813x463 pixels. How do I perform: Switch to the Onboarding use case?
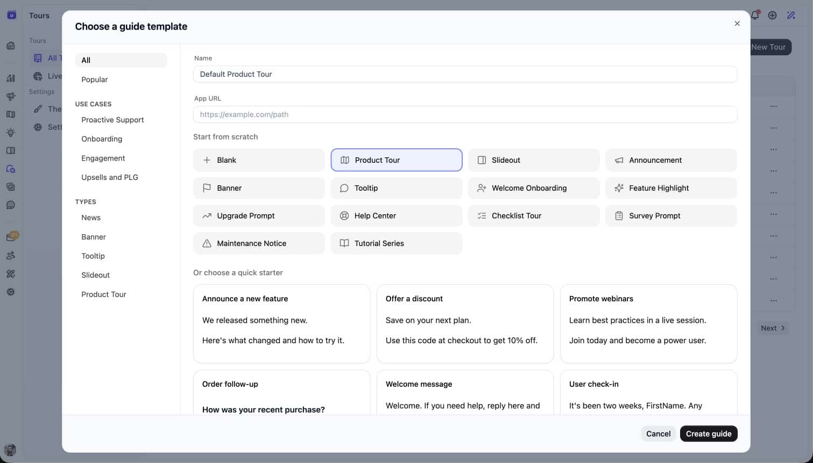pyautogui.click(x=101, y=139)
